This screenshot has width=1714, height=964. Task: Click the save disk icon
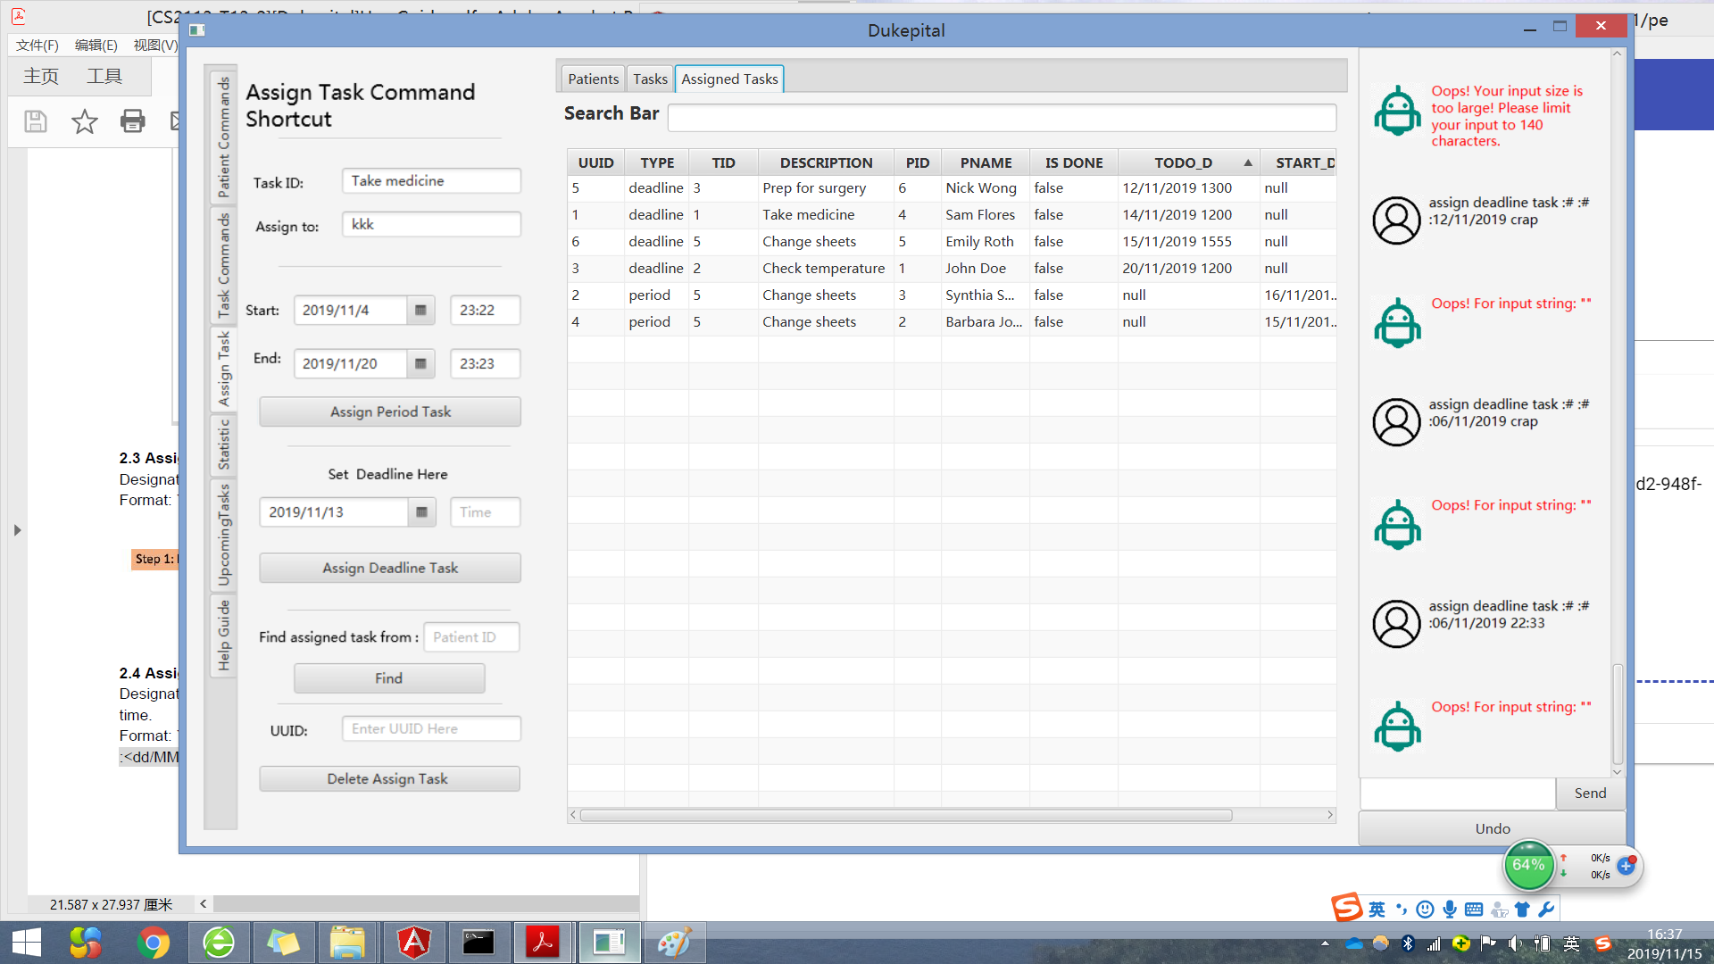36,121
